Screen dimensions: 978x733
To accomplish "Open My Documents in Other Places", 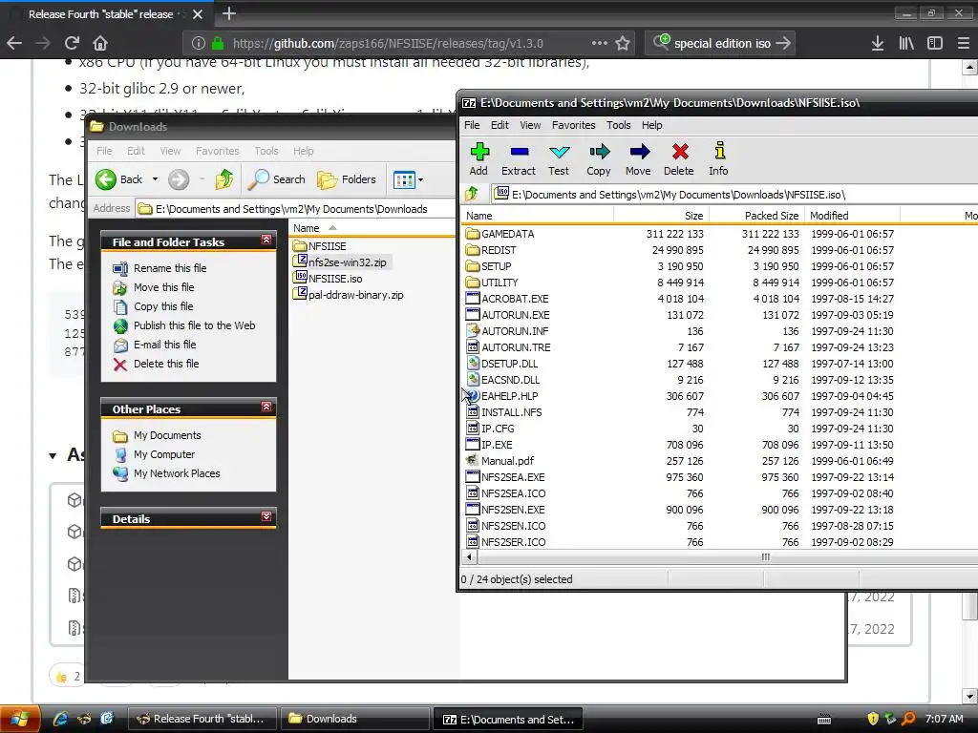I will click(167, 435).
